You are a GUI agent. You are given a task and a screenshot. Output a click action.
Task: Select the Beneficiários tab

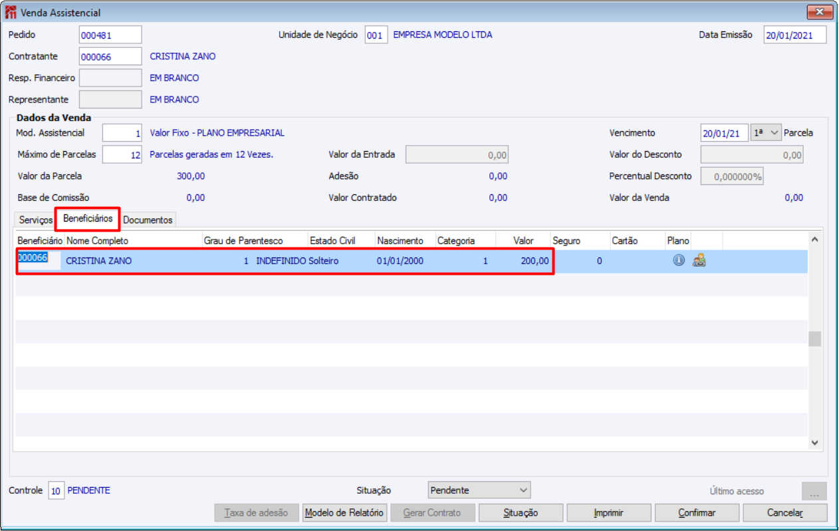(x=88, y=218)
